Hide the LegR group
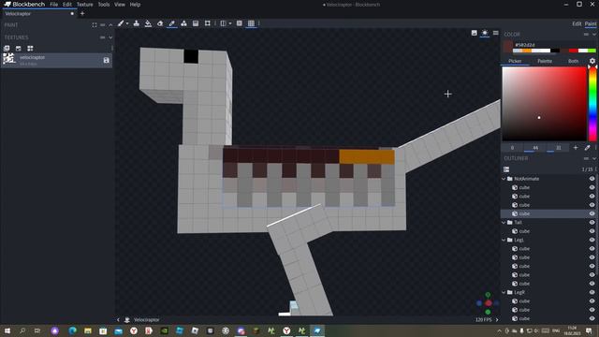Viewport: 599px width, 337px height. click(592, 292)
